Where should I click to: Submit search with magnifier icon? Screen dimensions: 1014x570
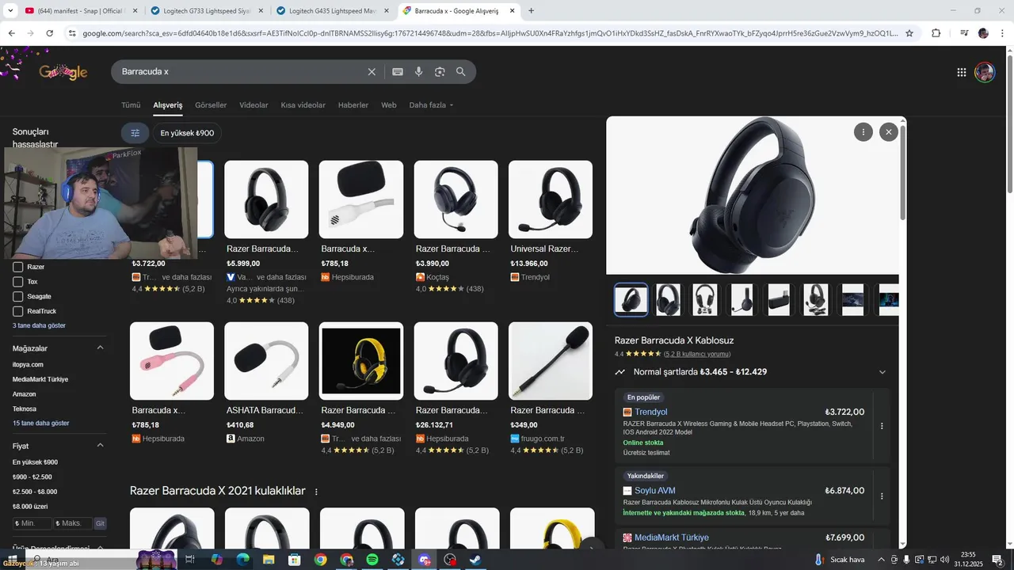tap(461, 72)
